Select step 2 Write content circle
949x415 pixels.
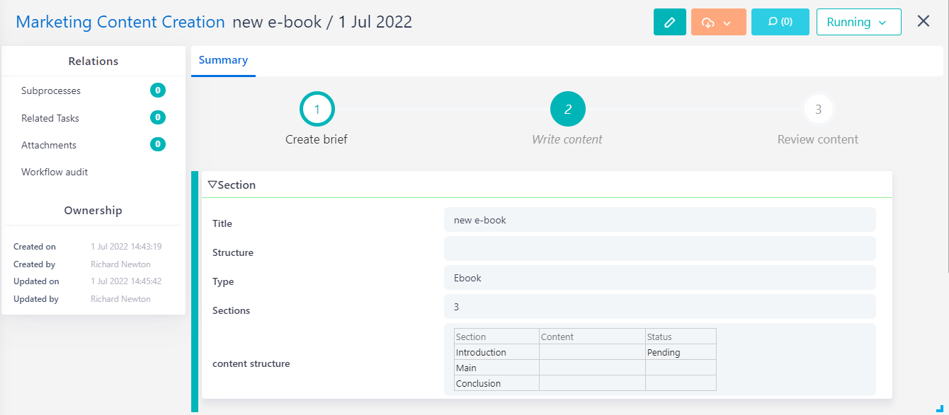point(567,110)
